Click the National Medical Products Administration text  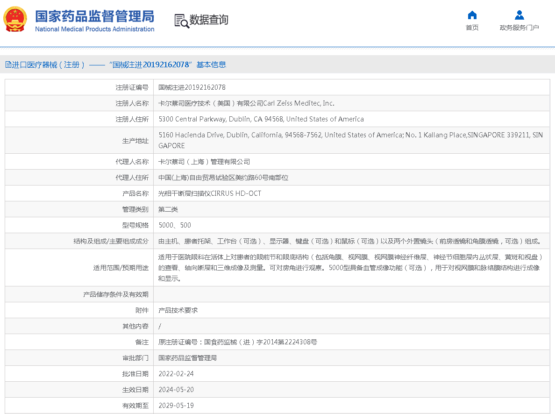94,29
